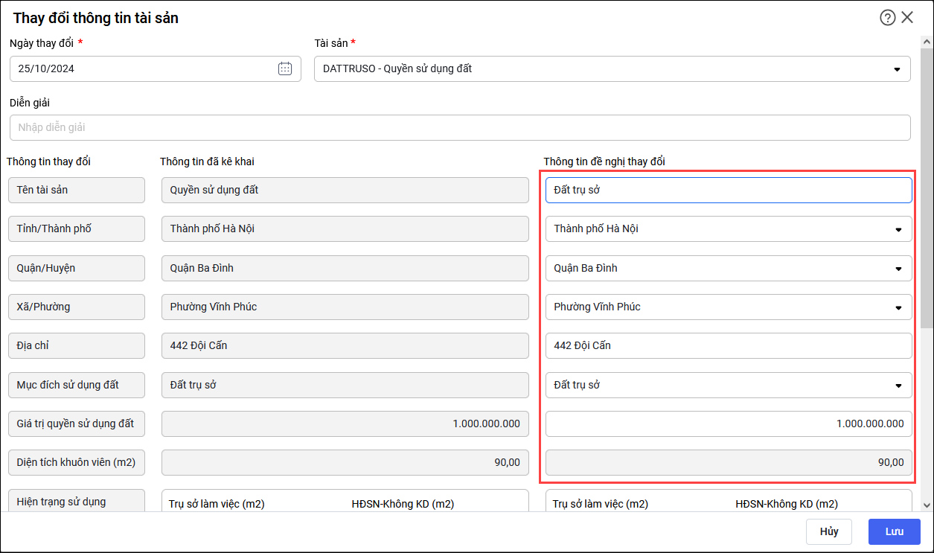Expand the Tài sản dropdown
The height and width of the screenshot is (553, 934).
click(x=896, y=69)
